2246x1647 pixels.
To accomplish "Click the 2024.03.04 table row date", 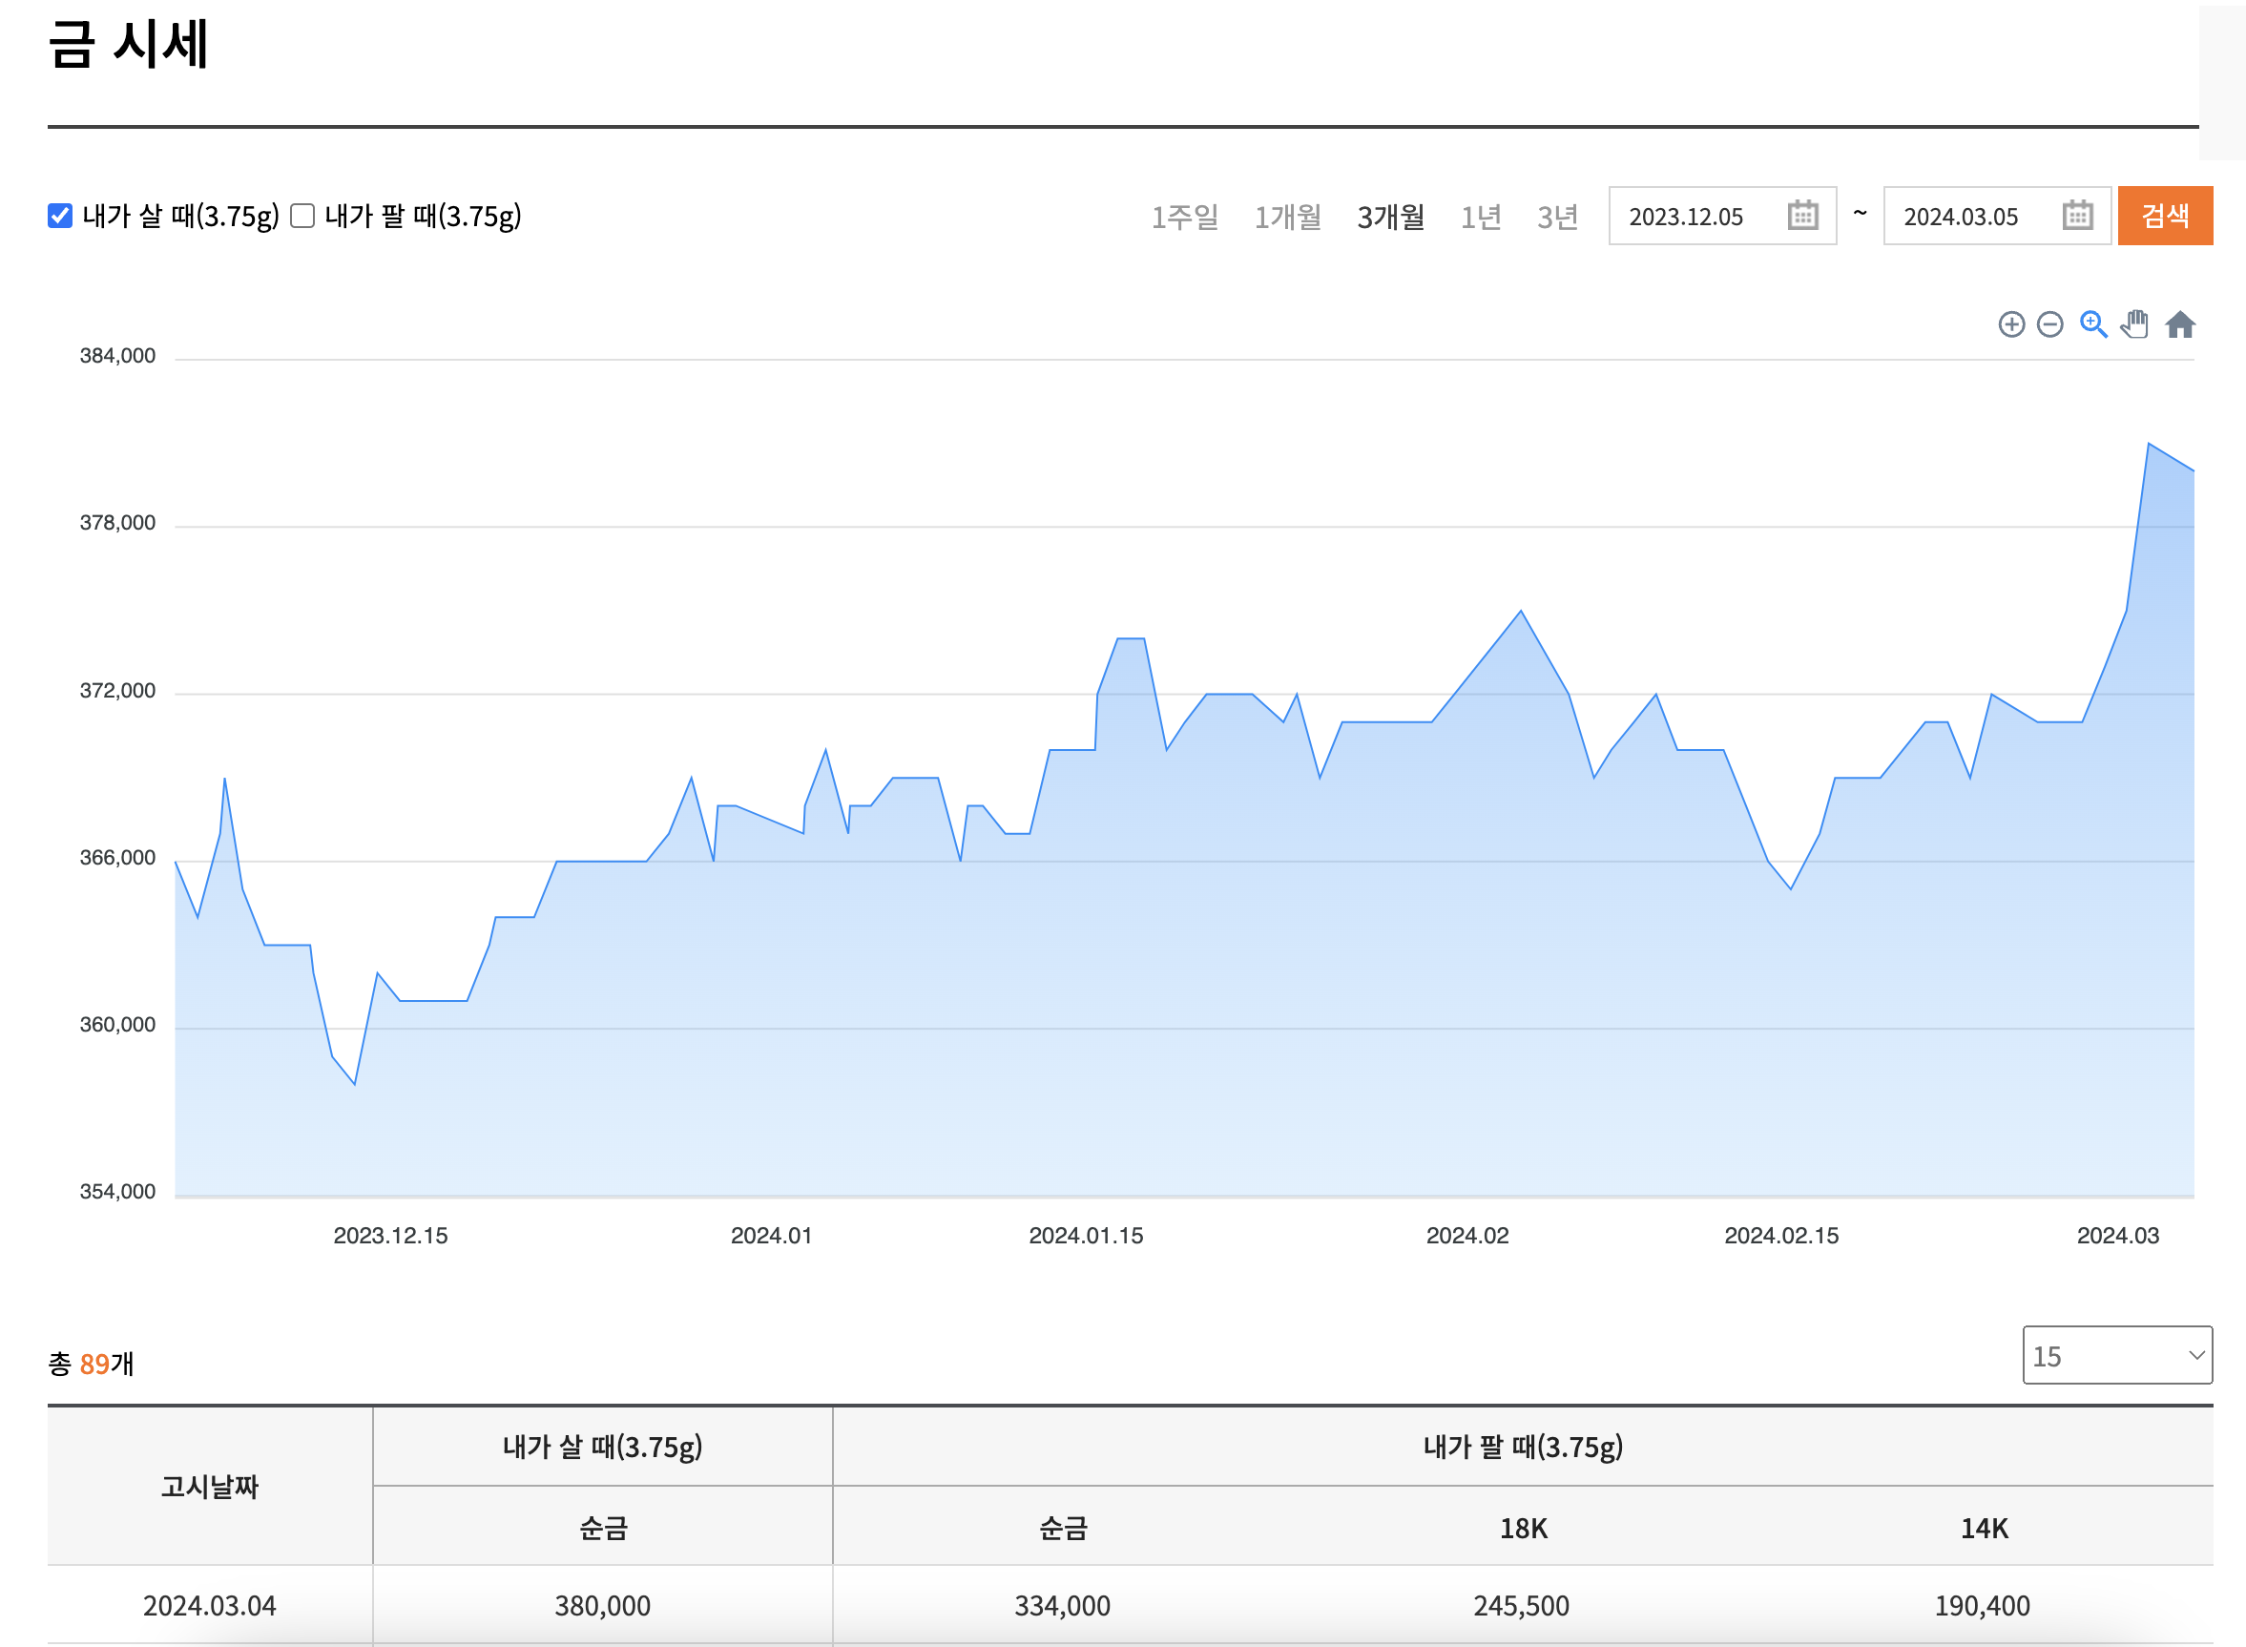I will 209,1605.
